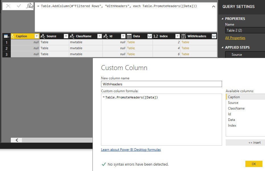Viewport: 265px width, 171px height.
Task: Open the All Properties link
Action: [x=235, y=38]
